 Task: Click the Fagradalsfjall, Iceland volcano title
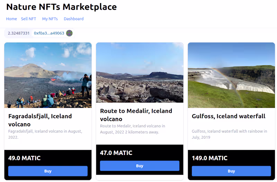[40, 120]
